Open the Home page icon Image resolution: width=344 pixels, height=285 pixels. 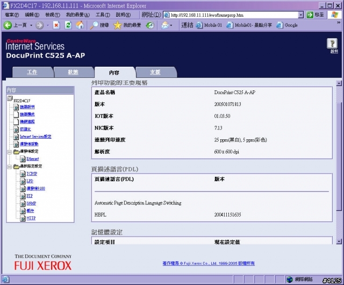pyautogui.click(x=80, y=25)
